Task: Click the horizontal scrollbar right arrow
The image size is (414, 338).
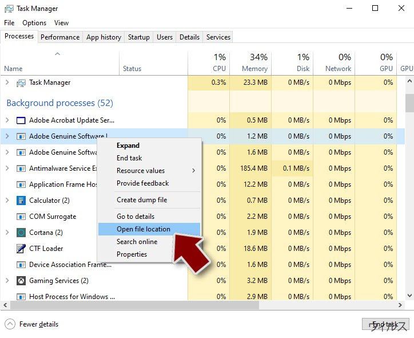Action: tap(400, 305)
